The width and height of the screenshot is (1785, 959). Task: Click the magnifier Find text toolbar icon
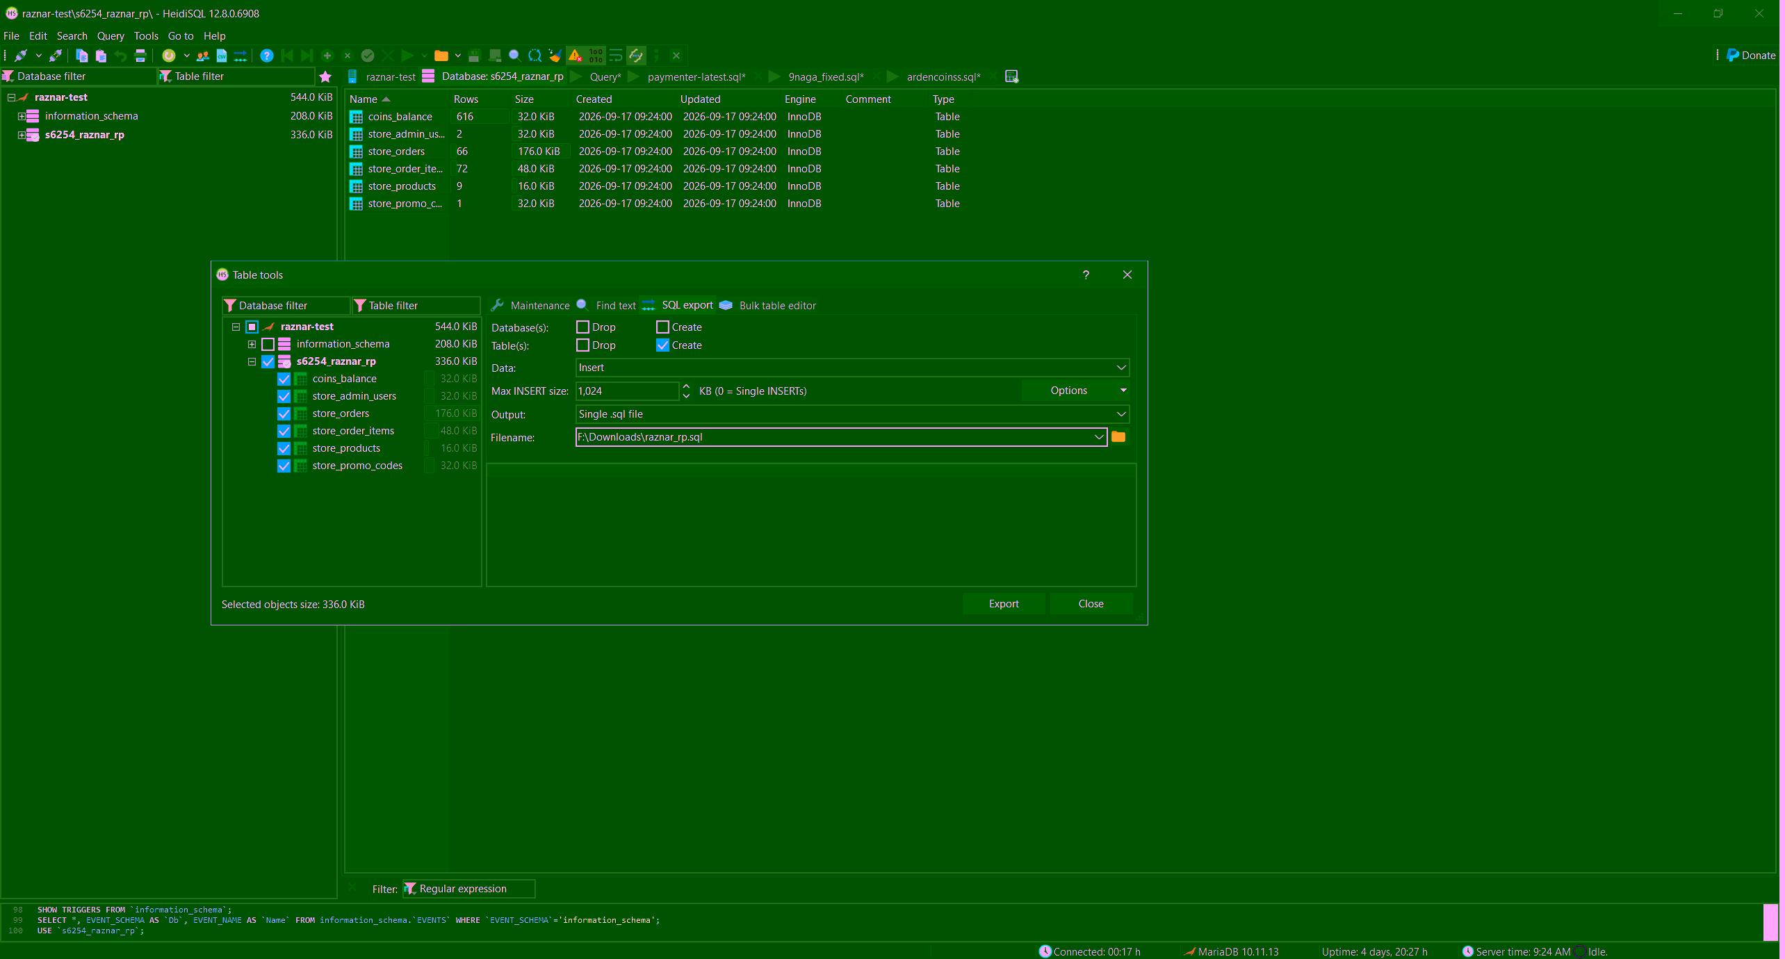(514, 56)
